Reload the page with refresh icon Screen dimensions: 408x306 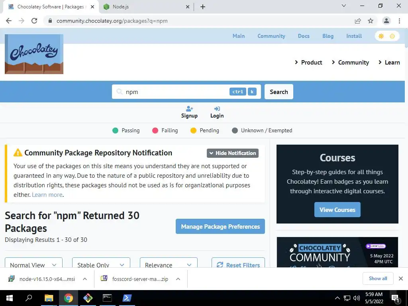click(x=34, y=21)
